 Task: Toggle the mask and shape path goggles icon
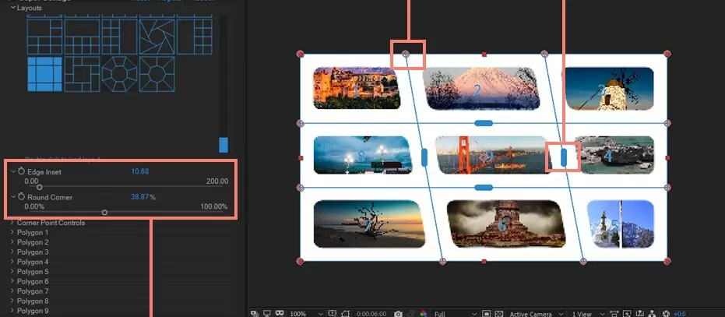(x=280, y=314)
